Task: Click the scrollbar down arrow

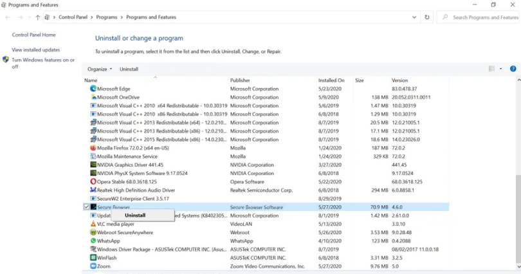Action: pos(518,267)
